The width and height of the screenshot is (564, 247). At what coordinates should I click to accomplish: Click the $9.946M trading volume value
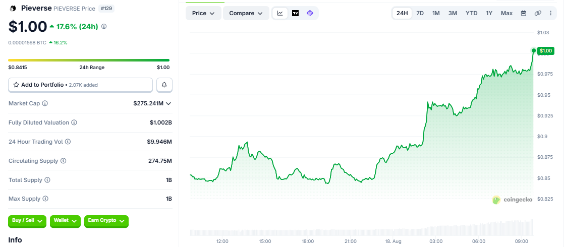tap(159, 142)
